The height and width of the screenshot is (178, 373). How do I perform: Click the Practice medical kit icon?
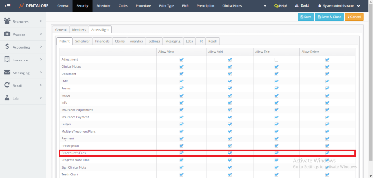tap(7, 34)
